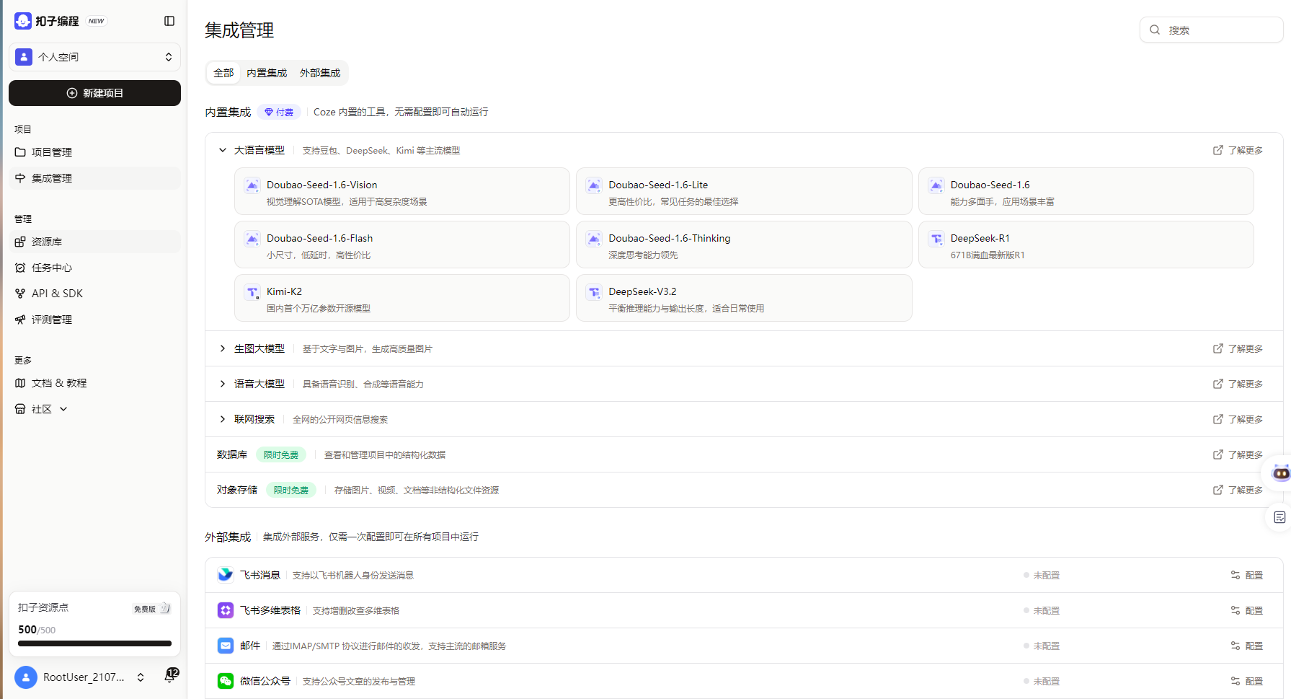Click the book icon for 文档 & 教程
The height and width of the screenshot is (699, 1291).
pos(20,383)
